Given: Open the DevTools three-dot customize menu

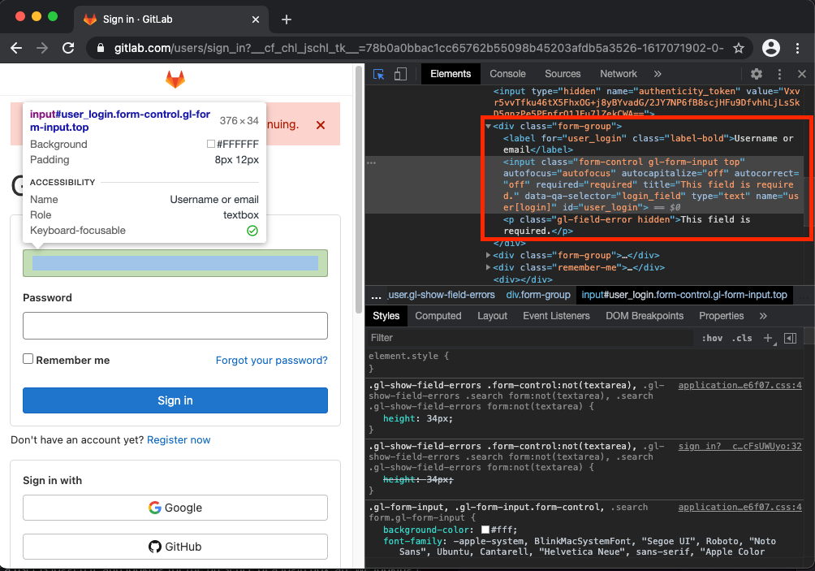Looking at the screenshot, I should (x=779, y=74).
